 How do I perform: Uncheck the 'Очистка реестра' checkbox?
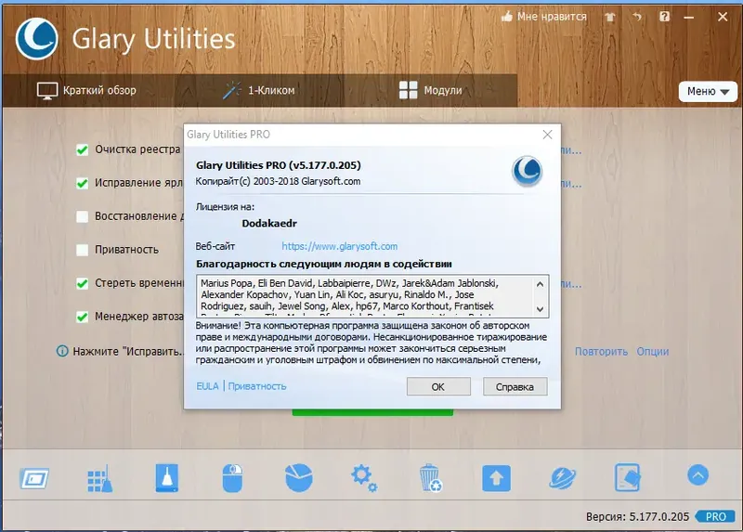[82, 150]
